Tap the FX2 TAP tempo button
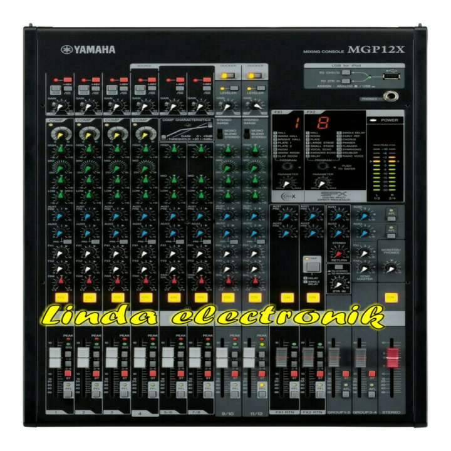This screenshot has height=451, width=451. 313,267
